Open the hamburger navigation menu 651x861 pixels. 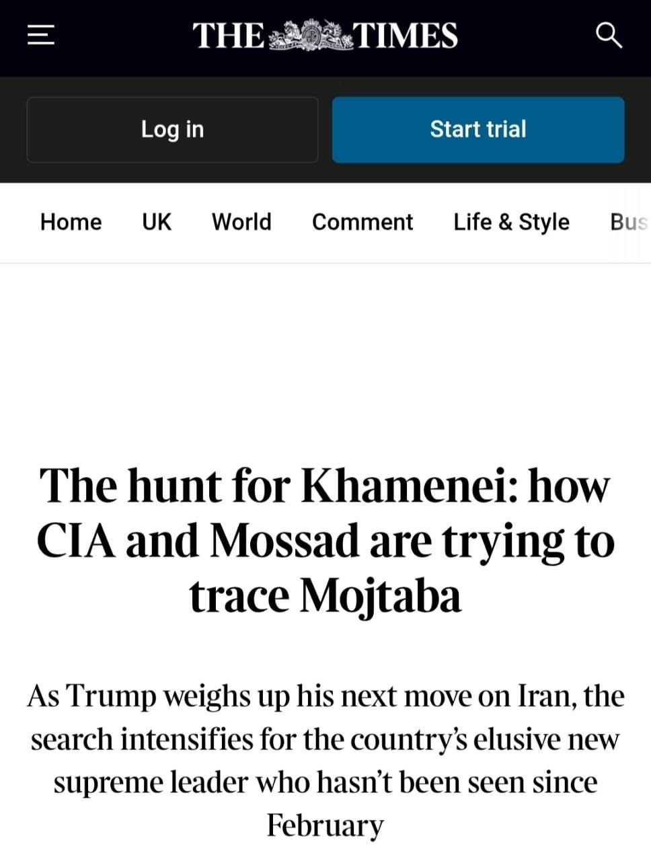40,35
